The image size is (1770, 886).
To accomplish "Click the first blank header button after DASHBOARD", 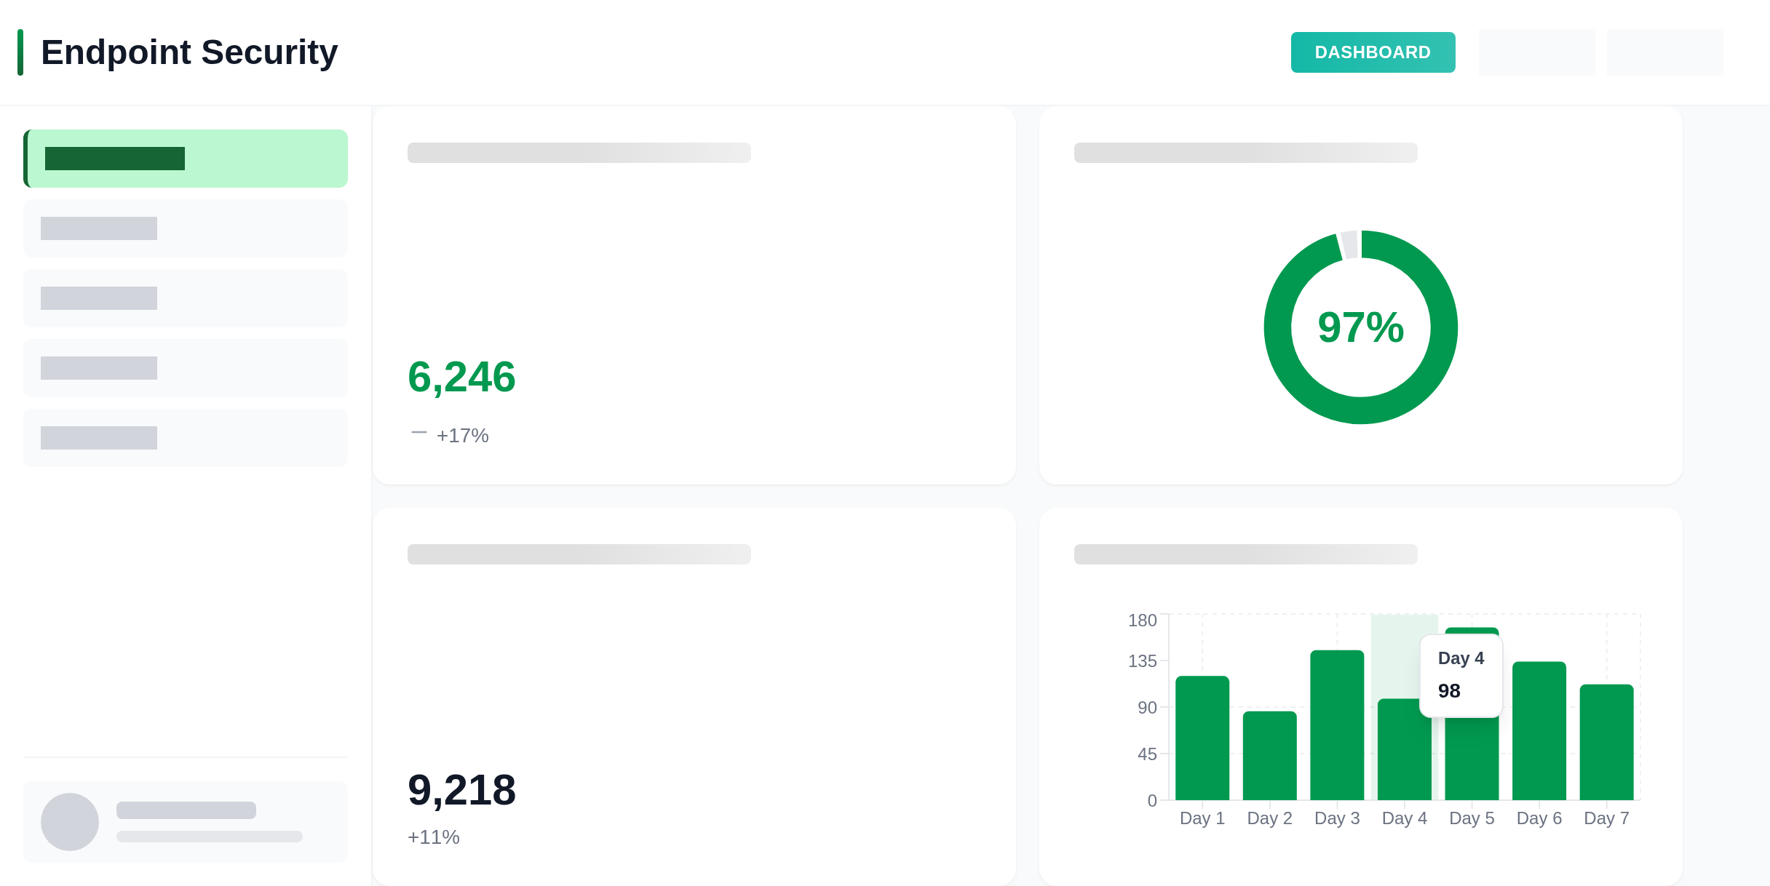I will tap(1536, 52).
